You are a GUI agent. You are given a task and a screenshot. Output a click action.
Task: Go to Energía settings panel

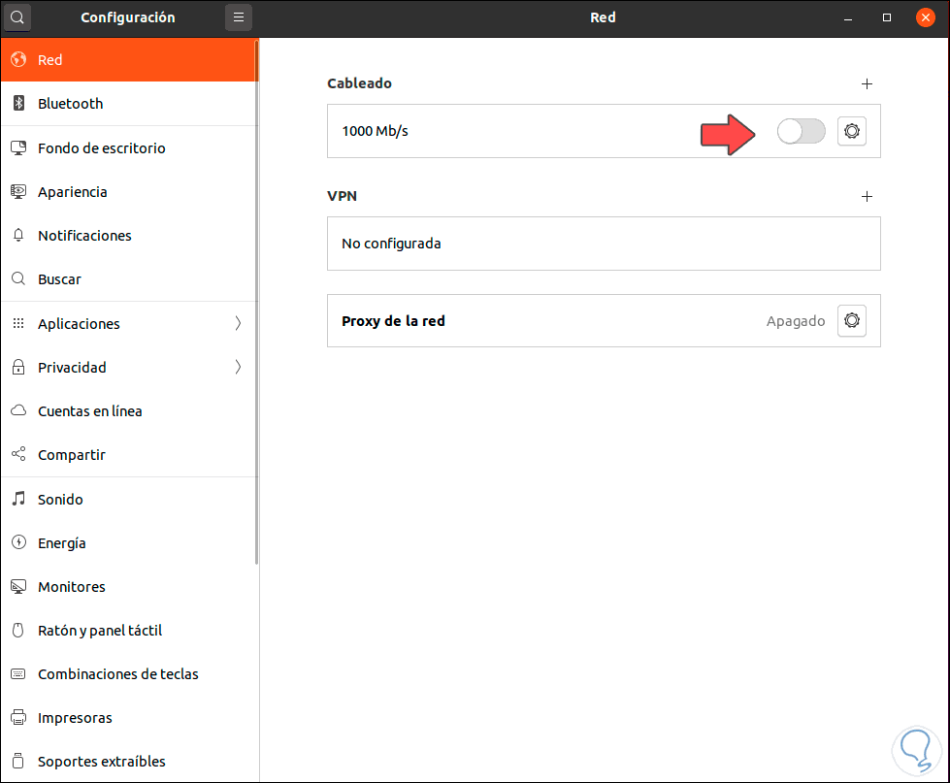click(x=61, y=543)
